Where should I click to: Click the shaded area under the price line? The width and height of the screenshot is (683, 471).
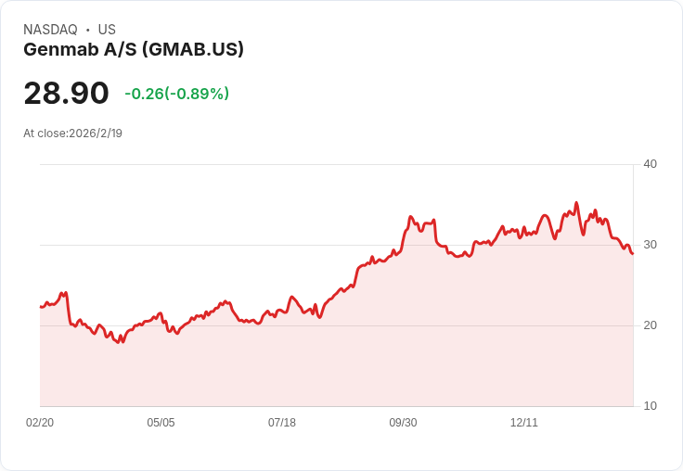[371, 352]
